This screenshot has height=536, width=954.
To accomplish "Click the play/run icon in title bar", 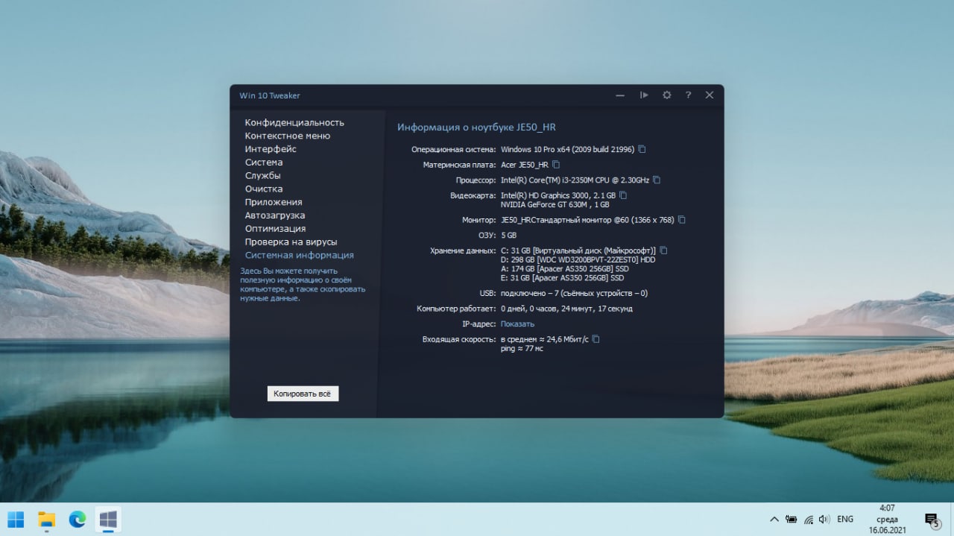I will coord(644,95).
